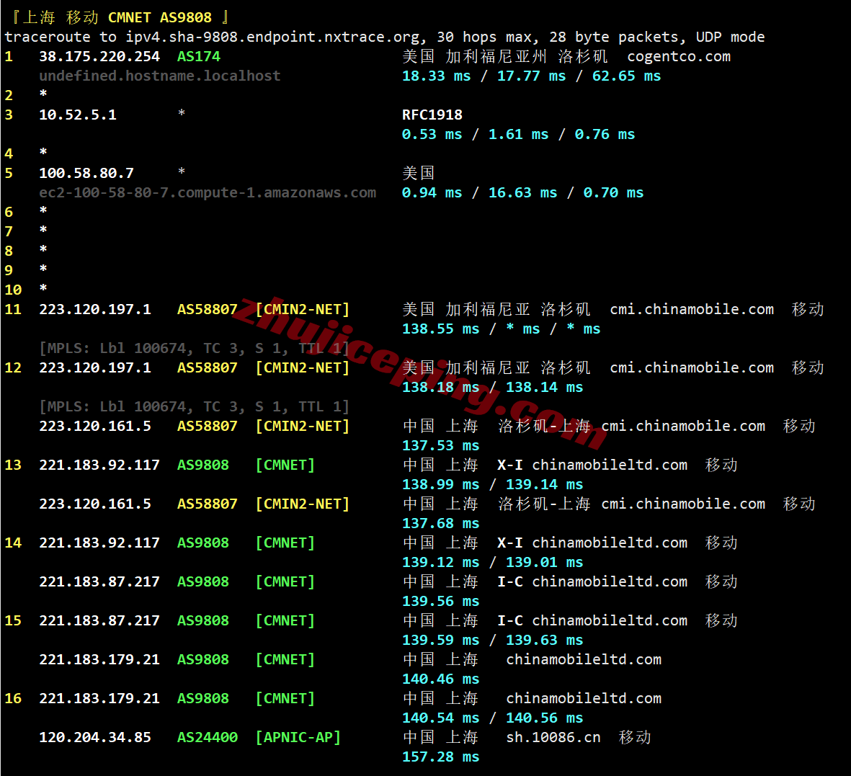Select 'undefined.hostname.localhost' text

coord(159,76)
